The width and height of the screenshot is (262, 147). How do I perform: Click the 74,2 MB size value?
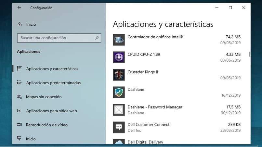(233, 37)
